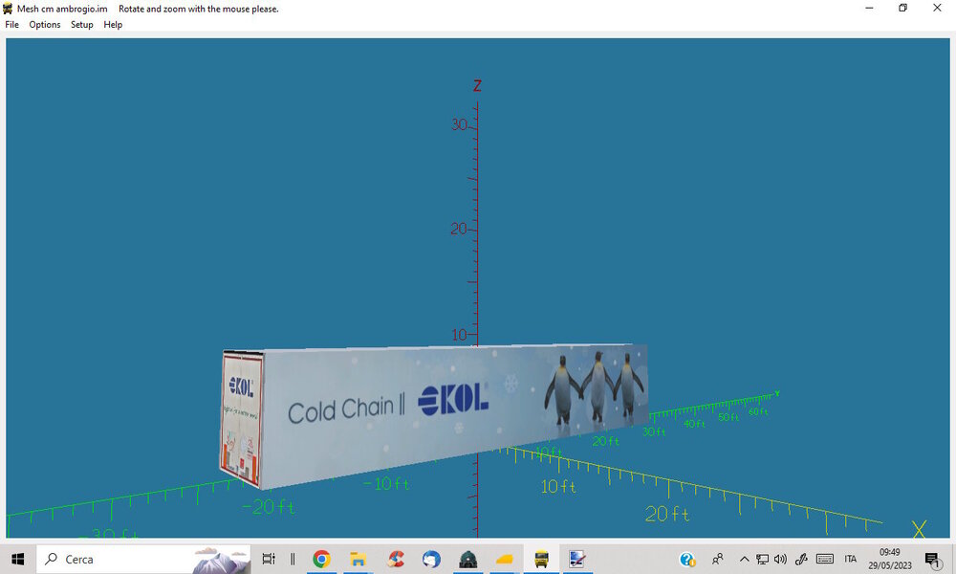Minimize the mesh viewer window
956x574 pixels.
[x=869, y=8]
